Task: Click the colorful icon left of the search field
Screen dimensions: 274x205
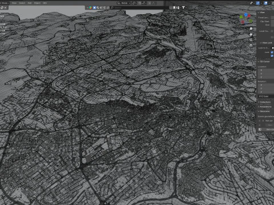Action: [x=91, y=7]
